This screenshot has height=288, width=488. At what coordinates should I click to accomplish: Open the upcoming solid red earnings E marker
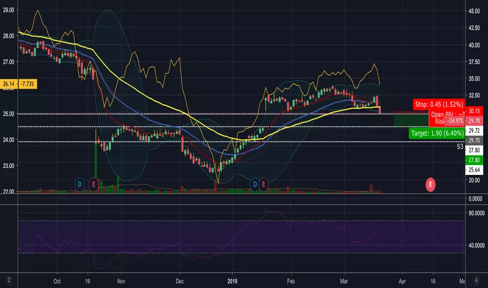tap(430, 184)
